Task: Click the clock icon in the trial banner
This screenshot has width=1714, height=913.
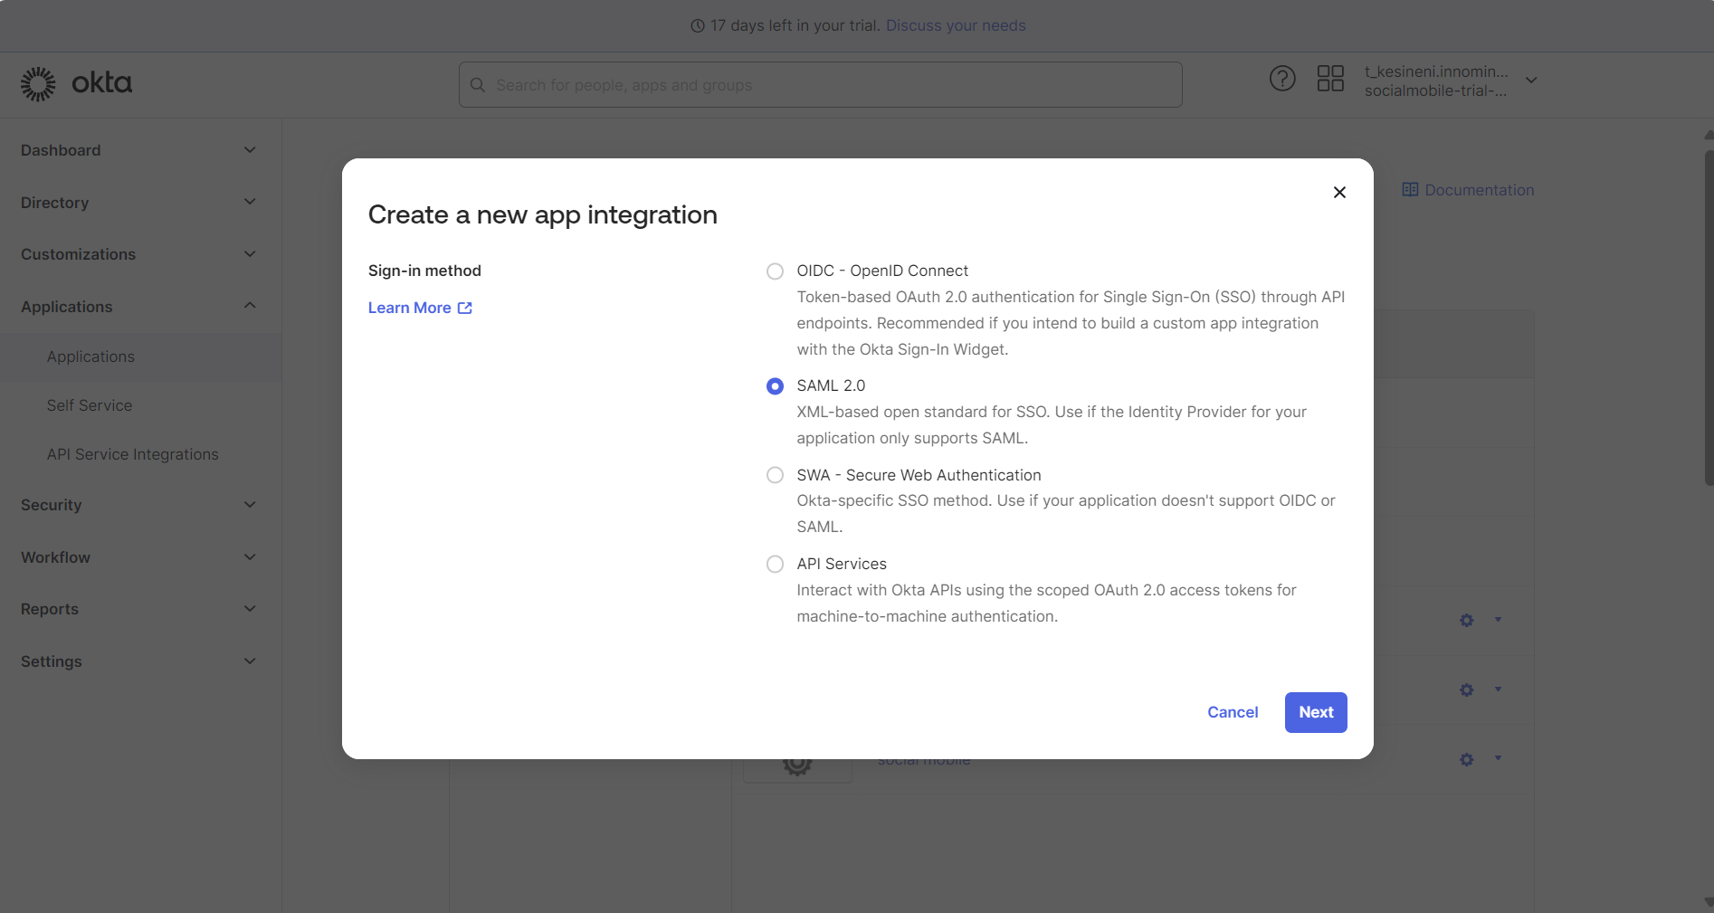Action: pos(696,25)
